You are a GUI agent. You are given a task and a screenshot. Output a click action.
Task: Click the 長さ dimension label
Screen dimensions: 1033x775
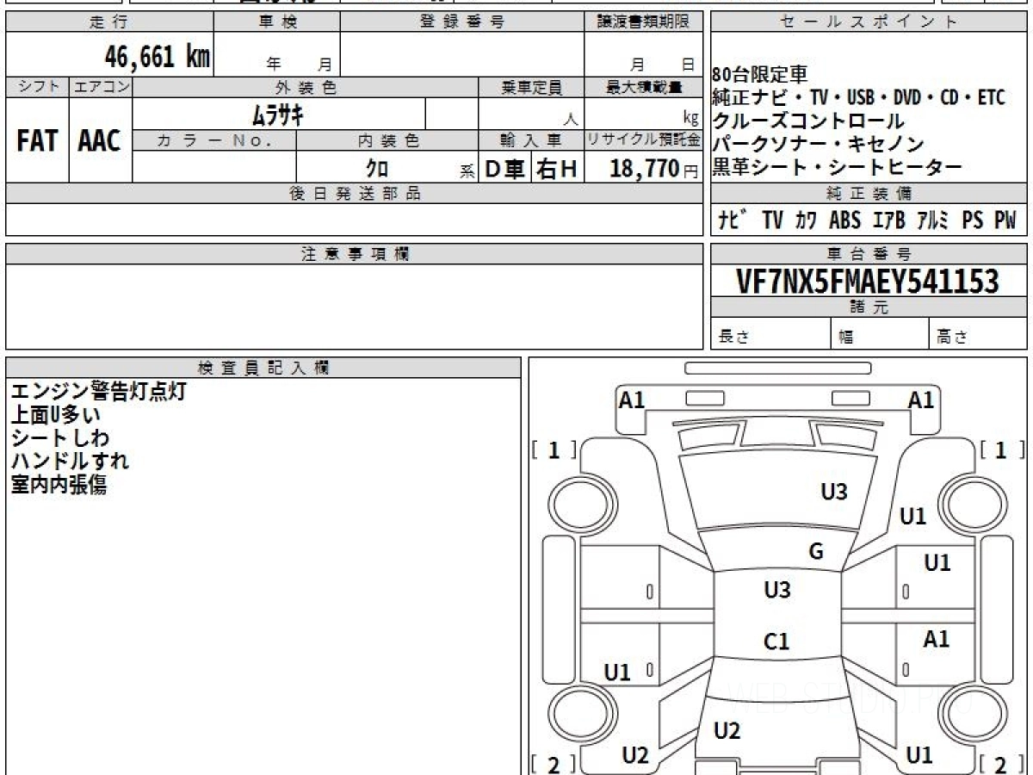733,338
